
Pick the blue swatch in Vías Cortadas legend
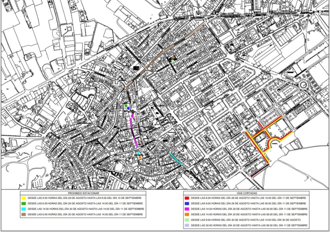tap(187, 203)
